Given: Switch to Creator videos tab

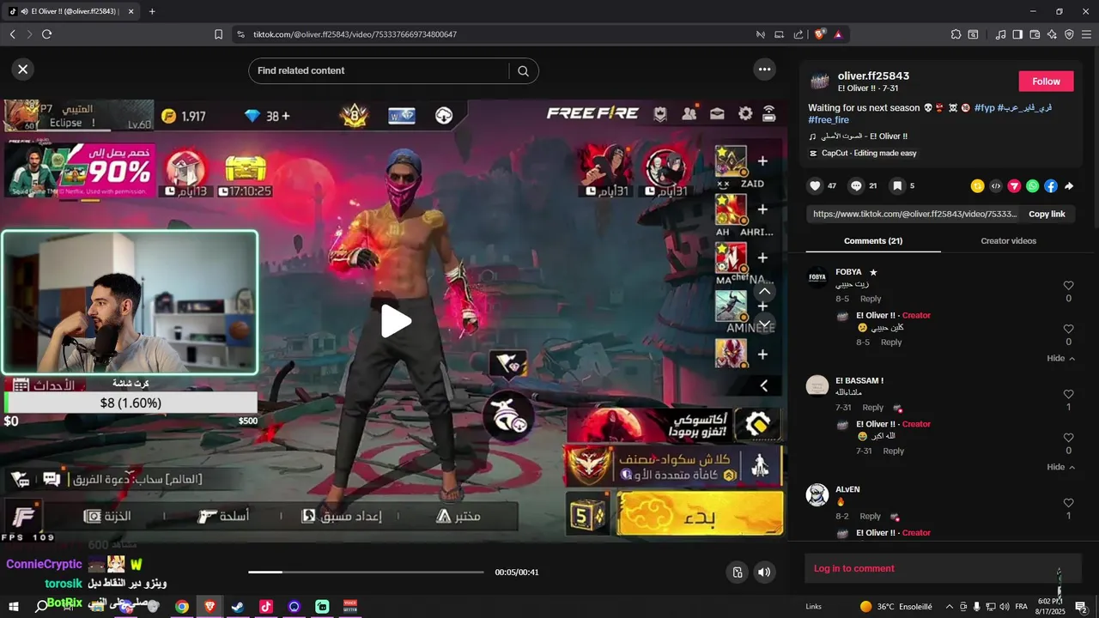Looking at the screenshot, I should coord(1008,241).
